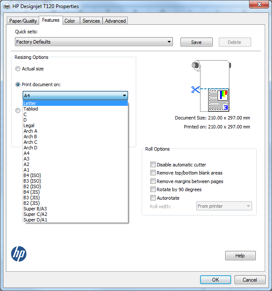Pick B2 (JIS) from the list

pos(75,203)
